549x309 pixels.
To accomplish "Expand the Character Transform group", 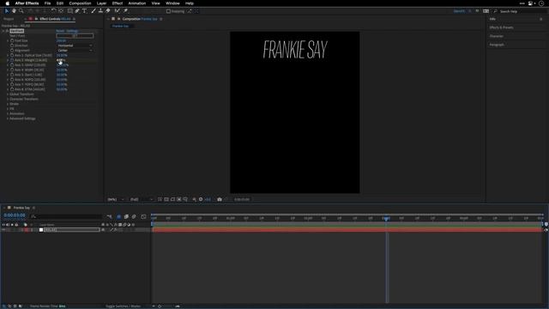I will [8, 100].
